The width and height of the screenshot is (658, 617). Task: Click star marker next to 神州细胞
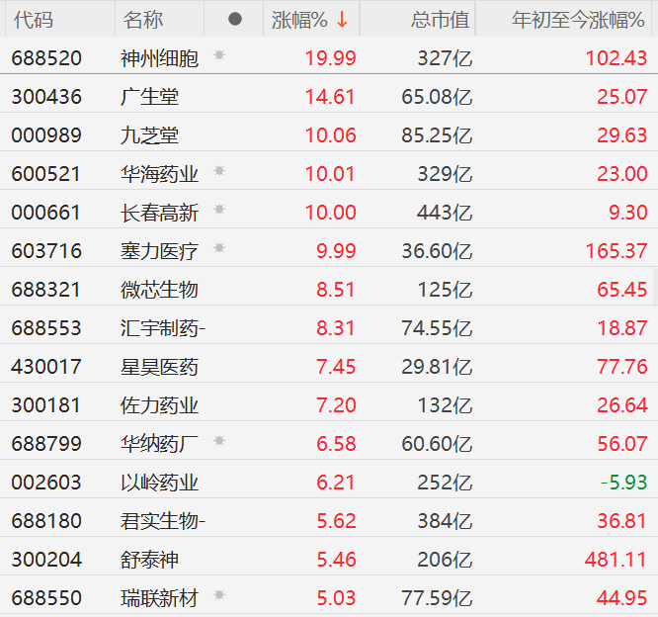219,55
